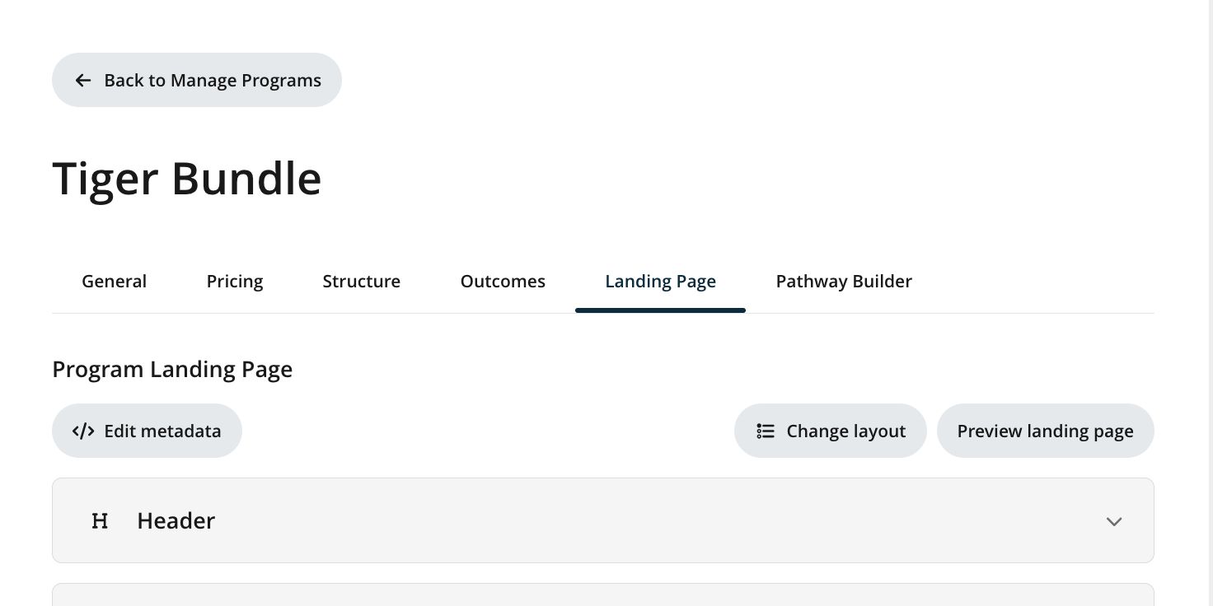Switch to the General tab
This screenshot has width=1213, height=606.
[114, 282]
